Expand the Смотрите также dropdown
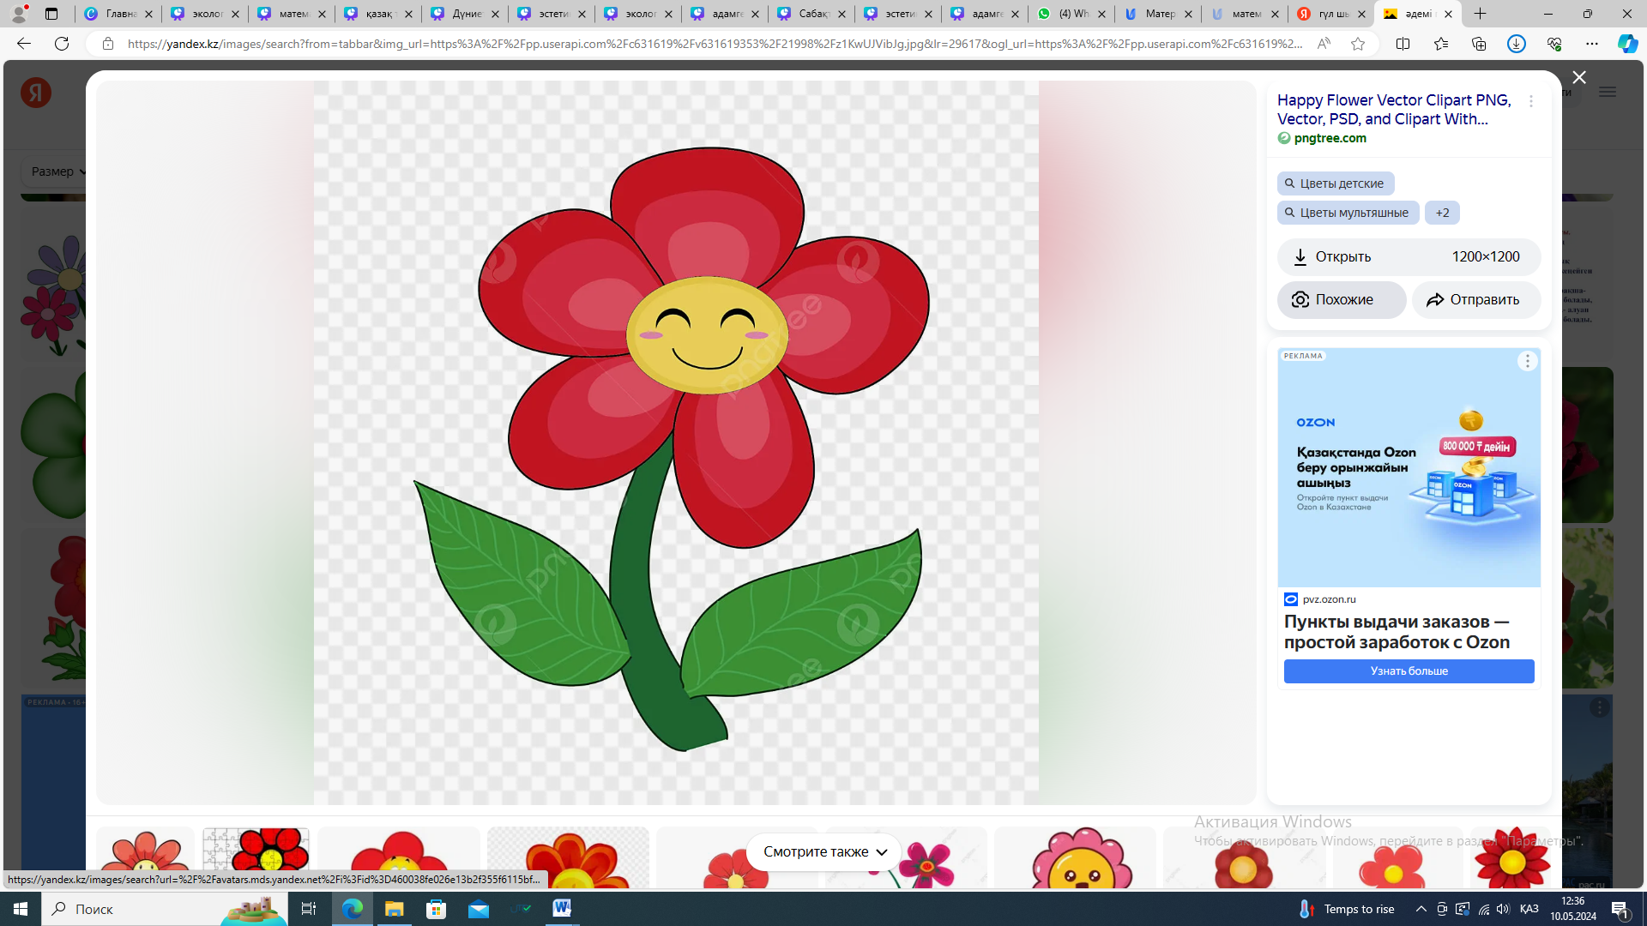Screen dimensions: 1647x926 pyautogui.click(x=823, y=851)
